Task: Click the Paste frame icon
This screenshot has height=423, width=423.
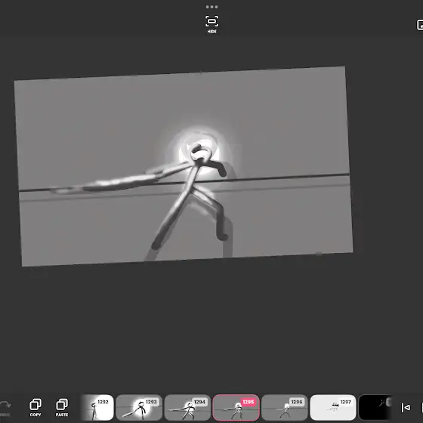Action: point(62,405)
